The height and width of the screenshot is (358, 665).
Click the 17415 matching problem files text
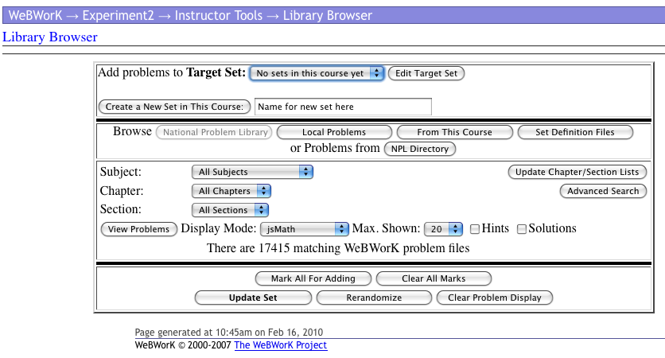coord(338,248)
